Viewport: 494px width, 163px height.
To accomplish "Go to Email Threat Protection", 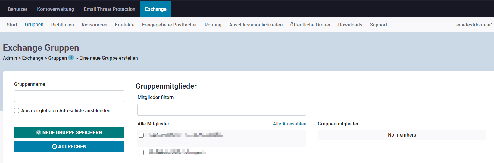I will pyautogui.click(x=110, y=9).
